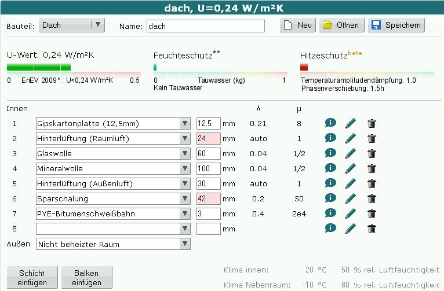
Task: Click info icon for Gipskartonplatte layer
Action: coord(330,123)
